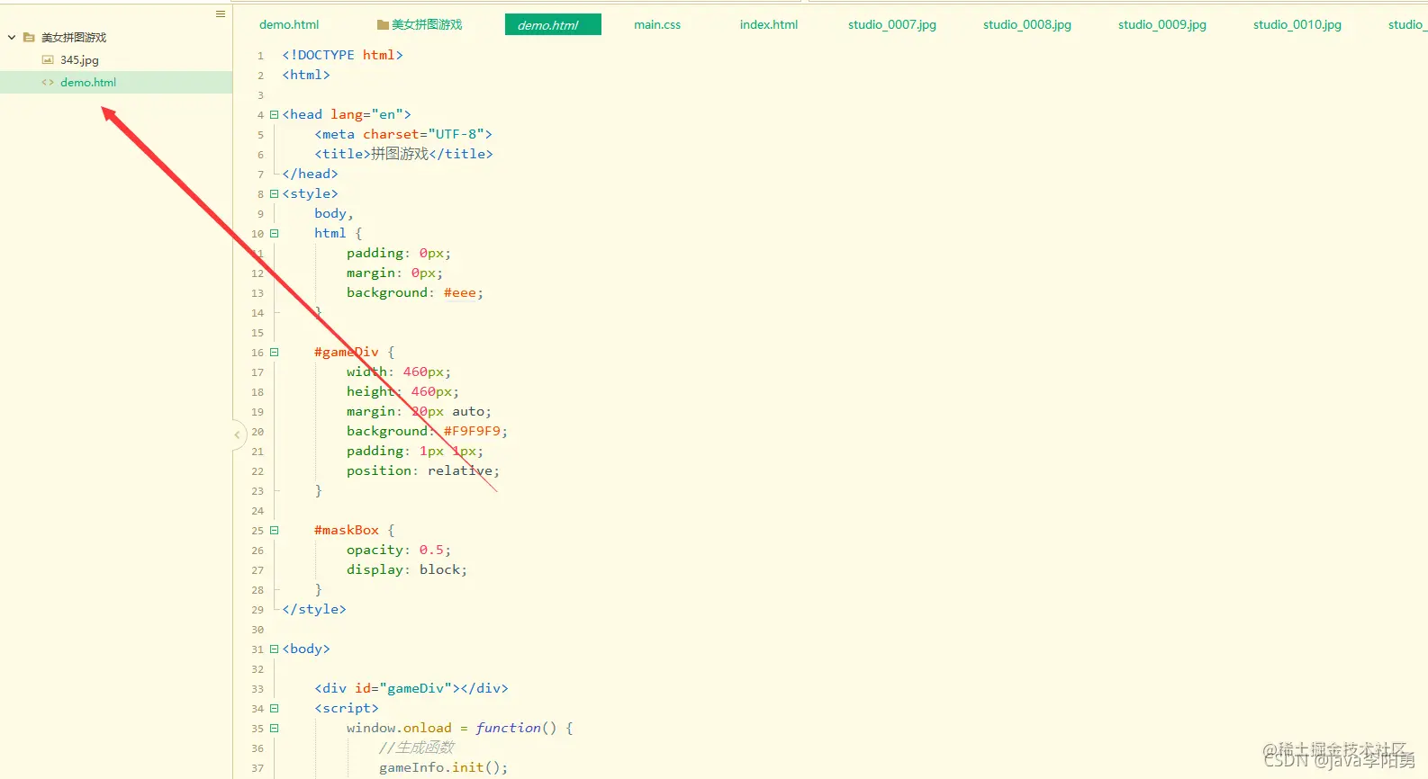Collapse the 美女拼图游戏 project tree
Image resolution: width=1428 pixels, height=779 pixels.
tap(12, 38)
